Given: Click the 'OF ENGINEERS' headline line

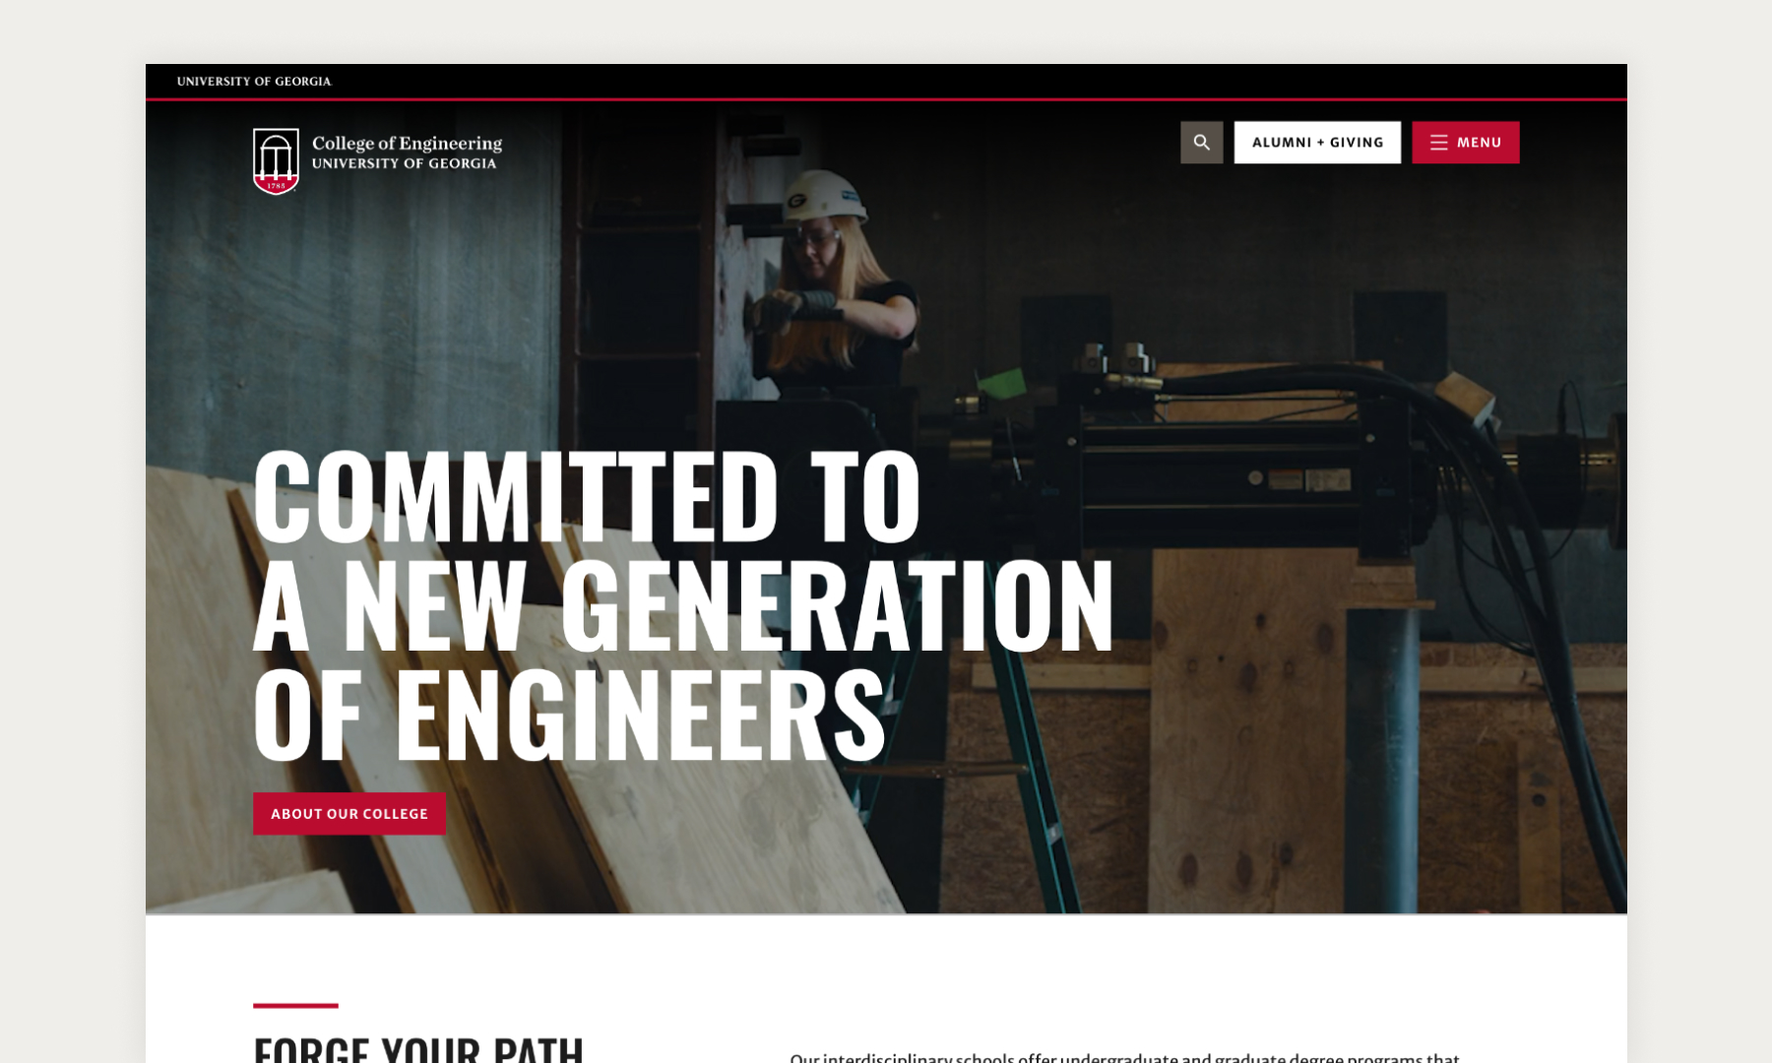Looking at the screenshot, I should click(570, 714).
